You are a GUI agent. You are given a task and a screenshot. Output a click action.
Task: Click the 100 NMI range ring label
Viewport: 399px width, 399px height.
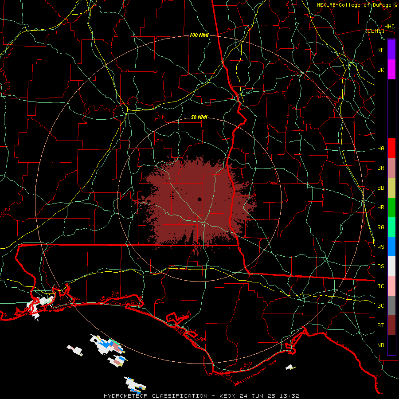[x=199, y=35]
